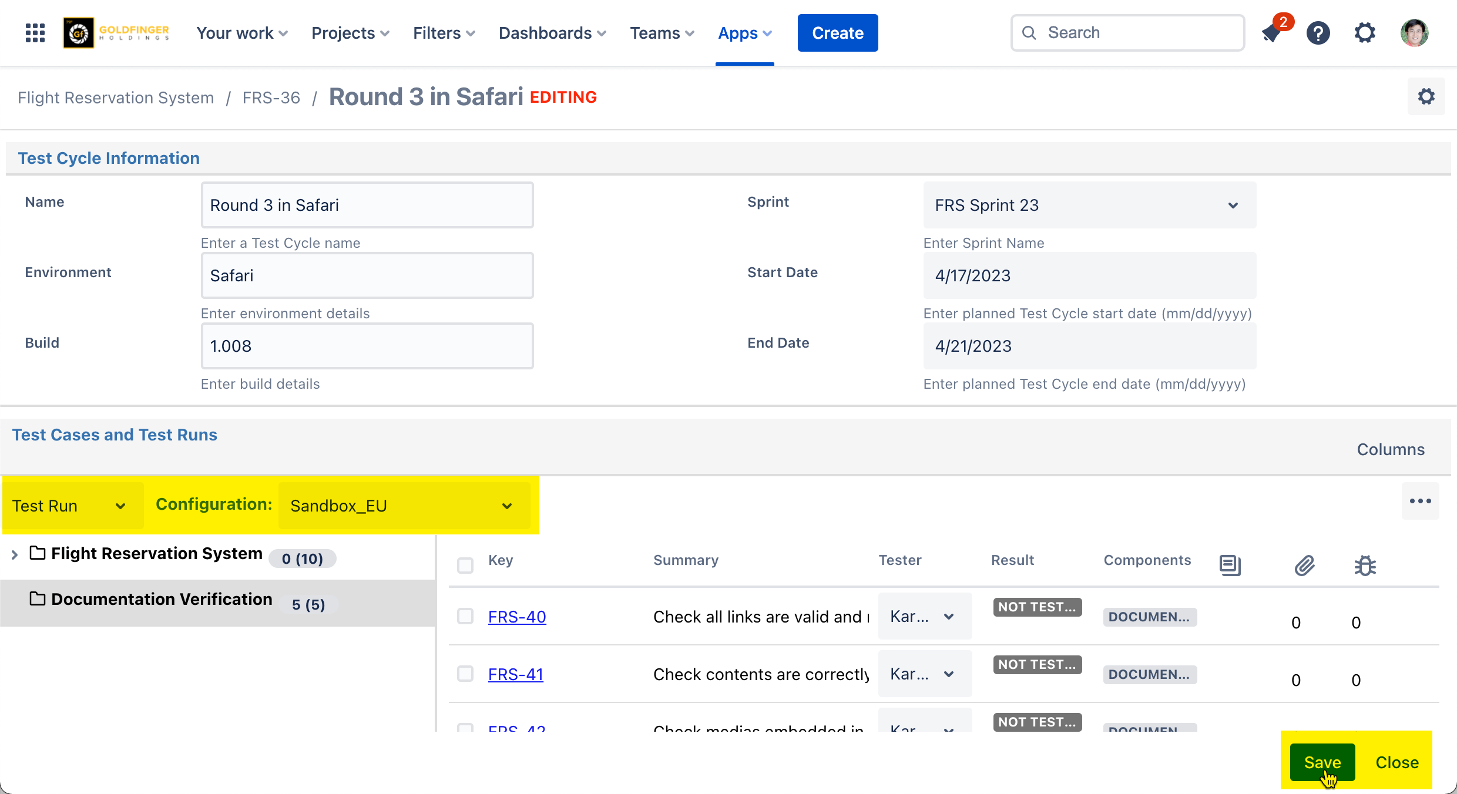1457x794 pixels.
Task: Open Jira settings gear in top bar
Action: [x=1365, y=33]
